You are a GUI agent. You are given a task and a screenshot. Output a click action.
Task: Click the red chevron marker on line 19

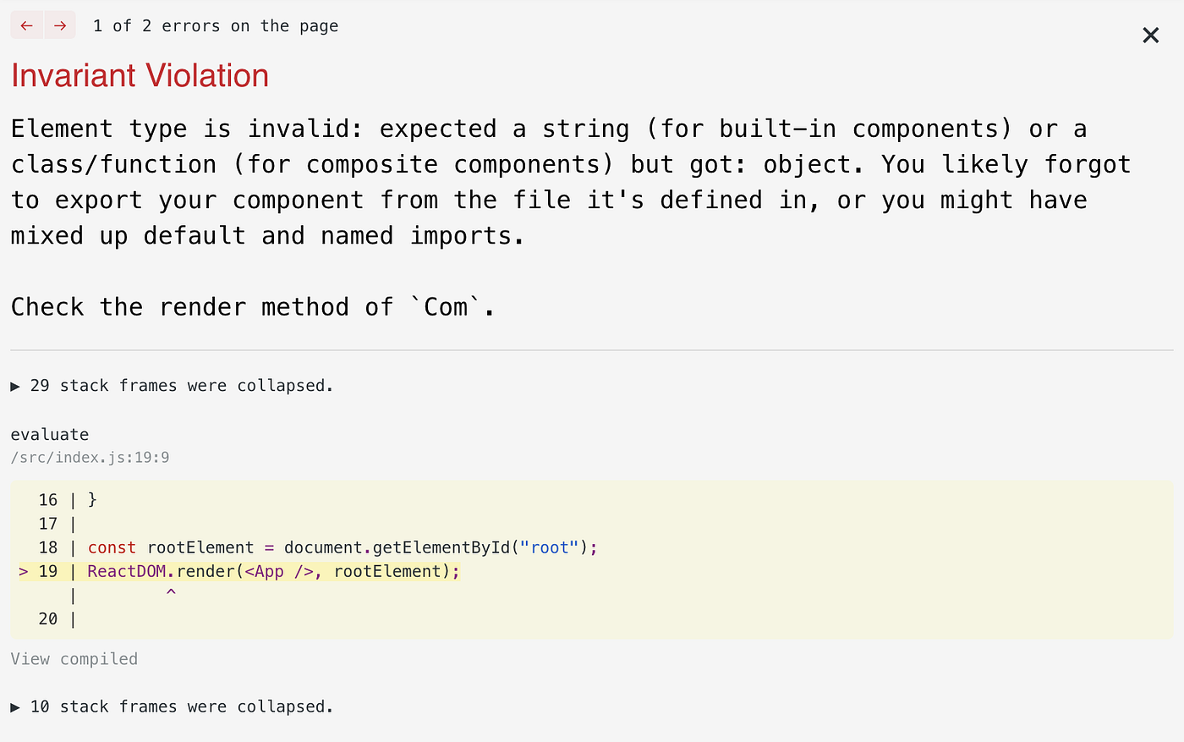point(23,571)
